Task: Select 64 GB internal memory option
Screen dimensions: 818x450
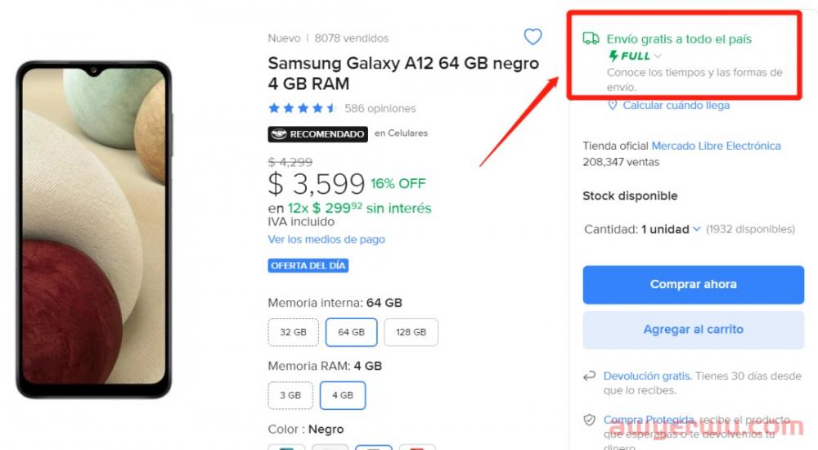Action: point(351,332)
